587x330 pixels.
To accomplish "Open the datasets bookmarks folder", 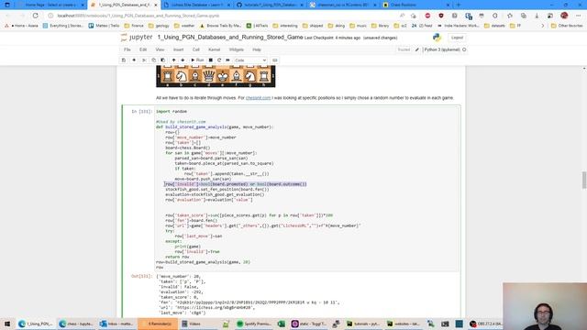I will point(494,26).
